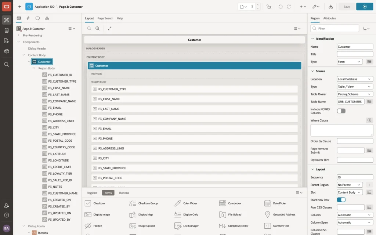Open source Type dropdown showing Table / View
The image size is (376, 235).
355,87
